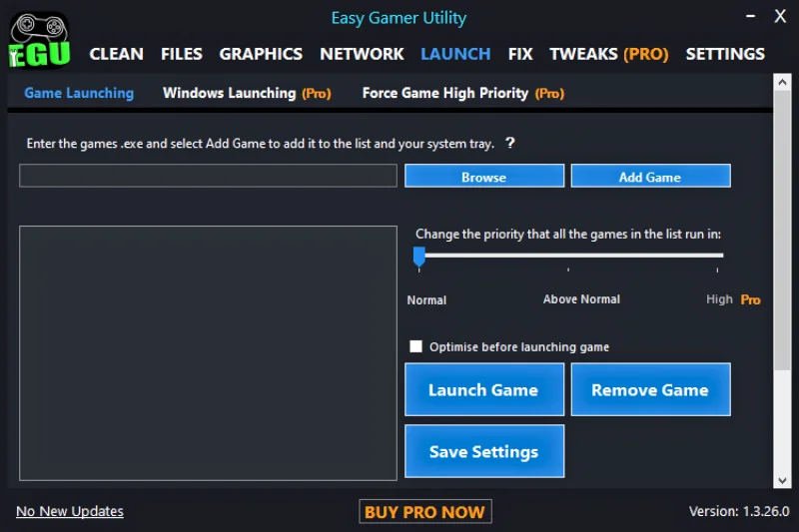Open the FILES menu tab
The width and height of the screenshot is (799, 532).
[181, 54]
